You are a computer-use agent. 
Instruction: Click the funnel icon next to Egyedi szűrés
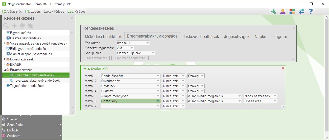[8, 33]
